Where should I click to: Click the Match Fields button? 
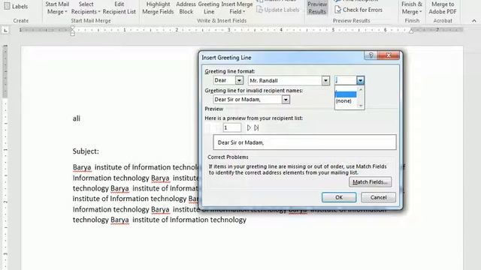pos(370,182)
